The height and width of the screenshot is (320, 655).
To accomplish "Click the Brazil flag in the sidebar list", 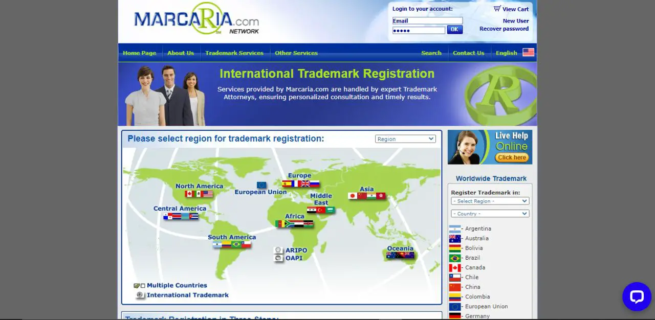I will pos(455,258).
